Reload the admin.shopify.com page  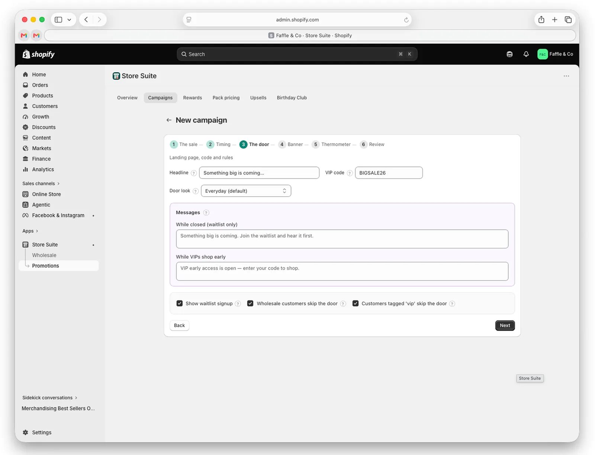(406, 20)
